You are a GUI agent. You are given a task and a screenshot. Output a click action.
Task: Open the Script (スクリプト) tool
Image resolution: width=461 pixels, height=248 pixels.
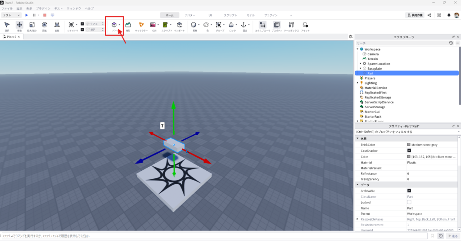tap(165, 25)
